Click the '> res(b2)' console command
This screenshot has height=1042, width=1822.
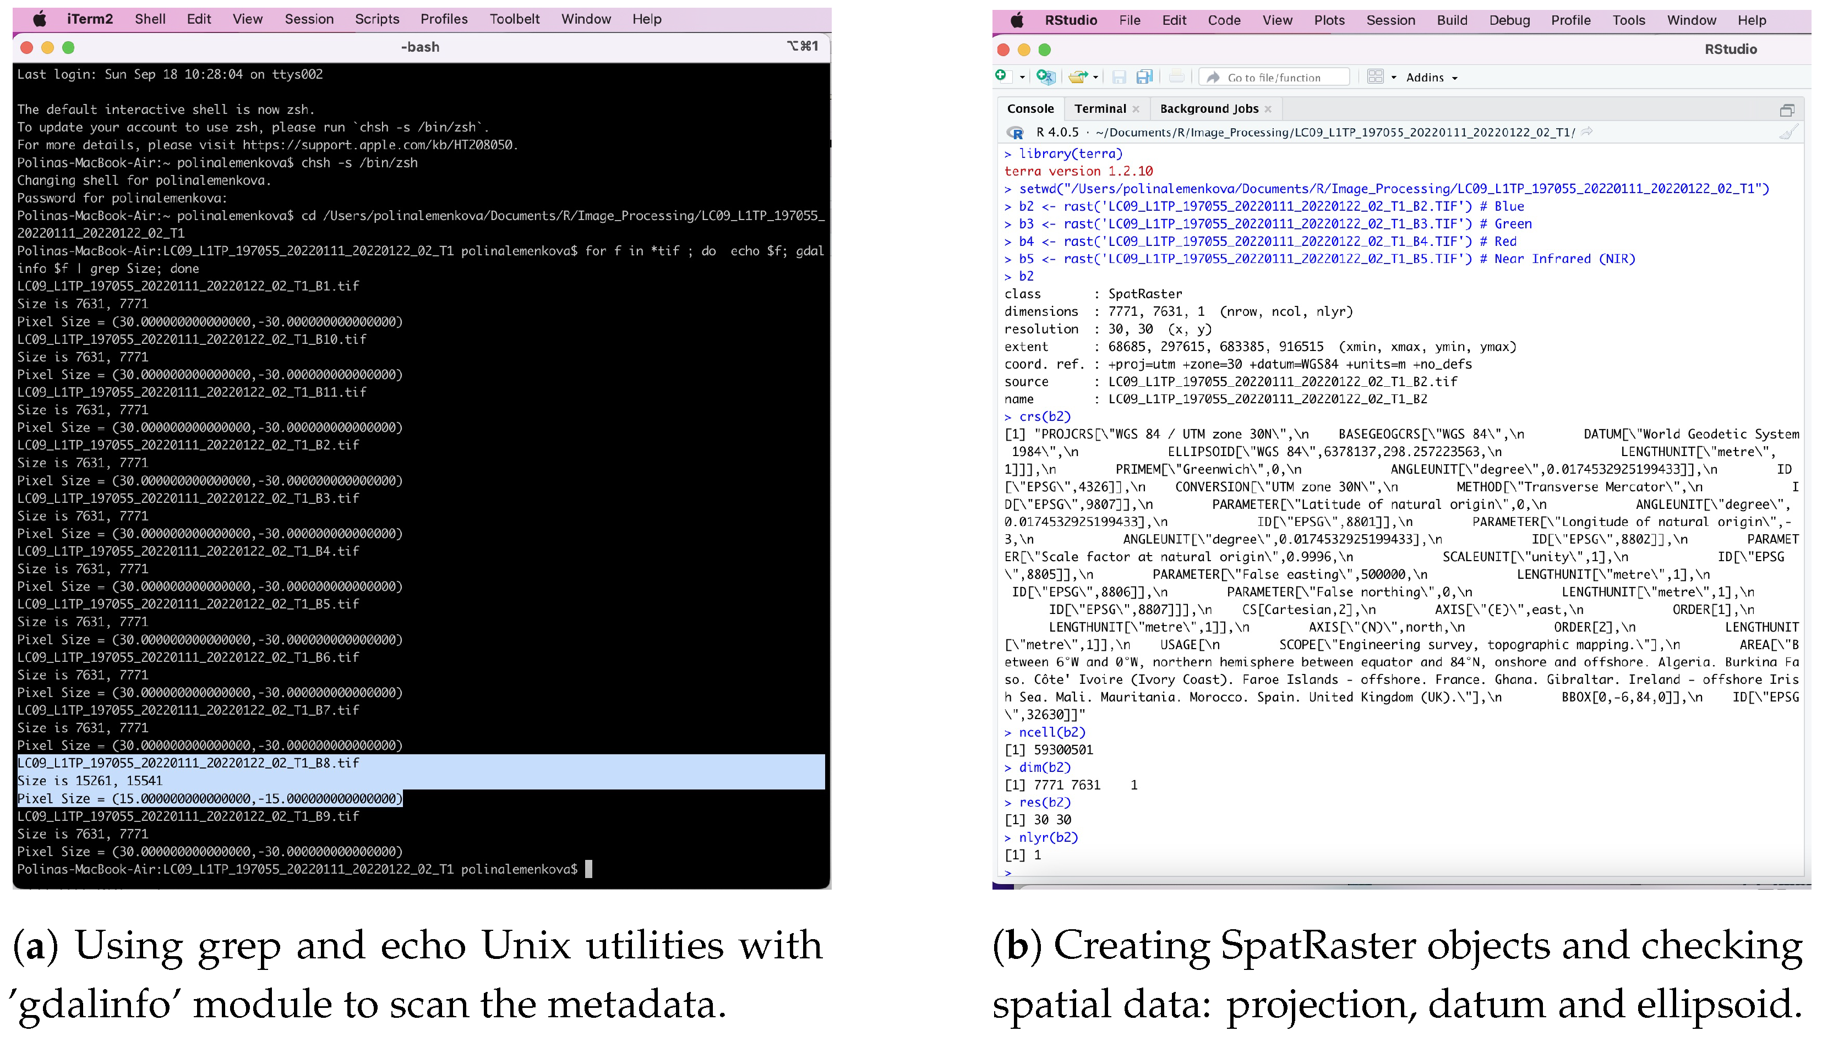click(1038, 802)
